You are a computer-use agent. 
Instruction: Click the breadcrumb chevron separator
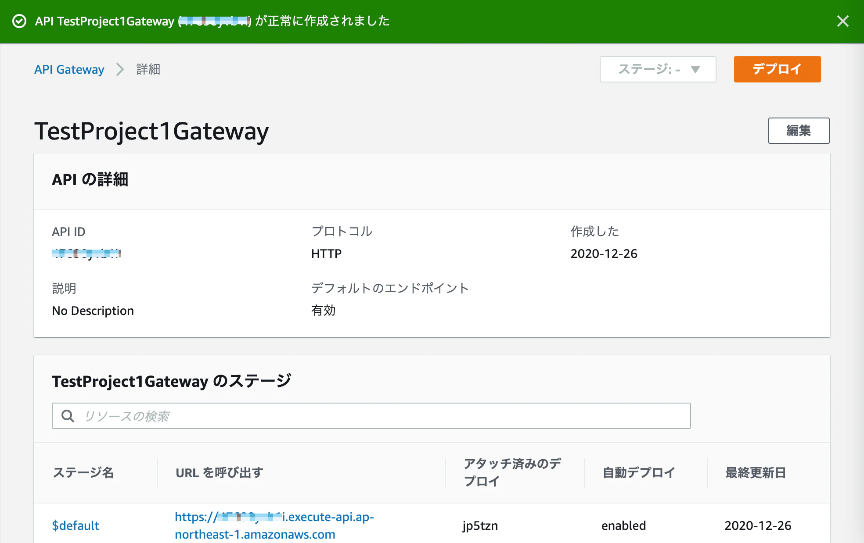[x=120, y=69]
